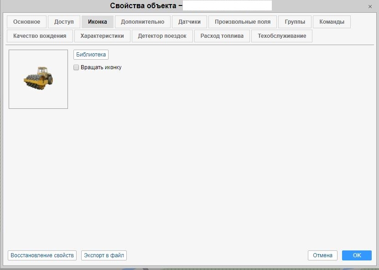Open the Качество вождения tab
The width and height of the screenshot is (379, 270).
coord(40,36)
